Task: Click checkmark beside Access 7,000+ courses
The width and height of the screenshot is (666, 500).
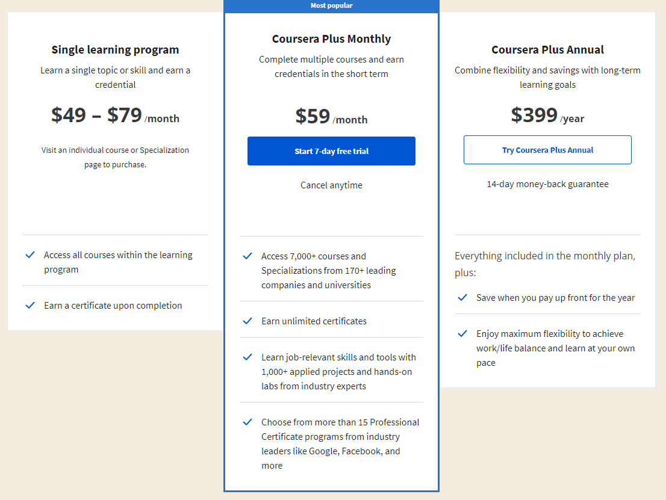Action: pyautogui.click(x=247, y=256)
